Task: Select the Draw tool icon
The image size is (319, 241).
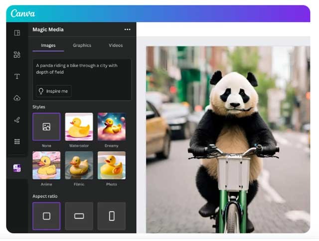Action: (x=17, y=120)
